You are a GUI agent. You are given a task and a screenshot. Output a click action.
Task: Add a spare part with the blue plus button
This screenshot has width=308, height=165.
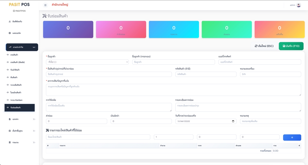292,137
